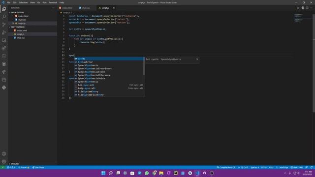The image size is (315, 177).
Task: Open the Explorer view in activity bar
Action: (4, 9)
